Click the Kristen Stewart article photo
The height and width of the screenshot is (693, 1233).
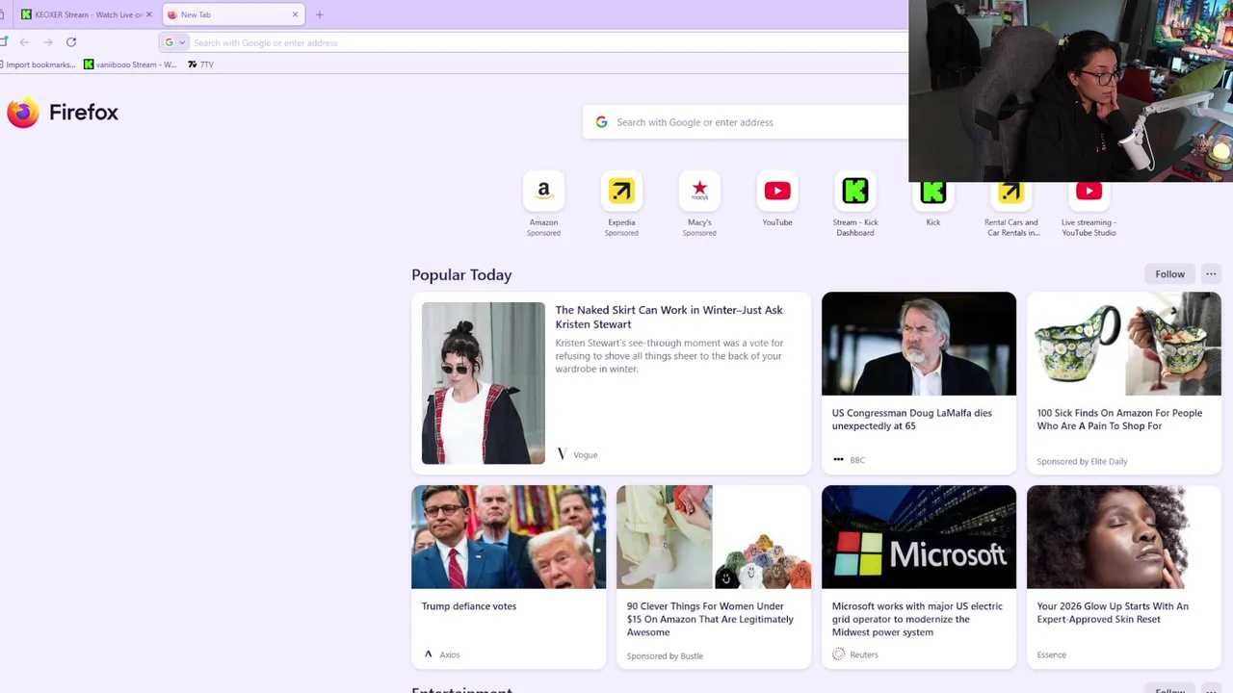pyautogui.click(x=483, y=383)
